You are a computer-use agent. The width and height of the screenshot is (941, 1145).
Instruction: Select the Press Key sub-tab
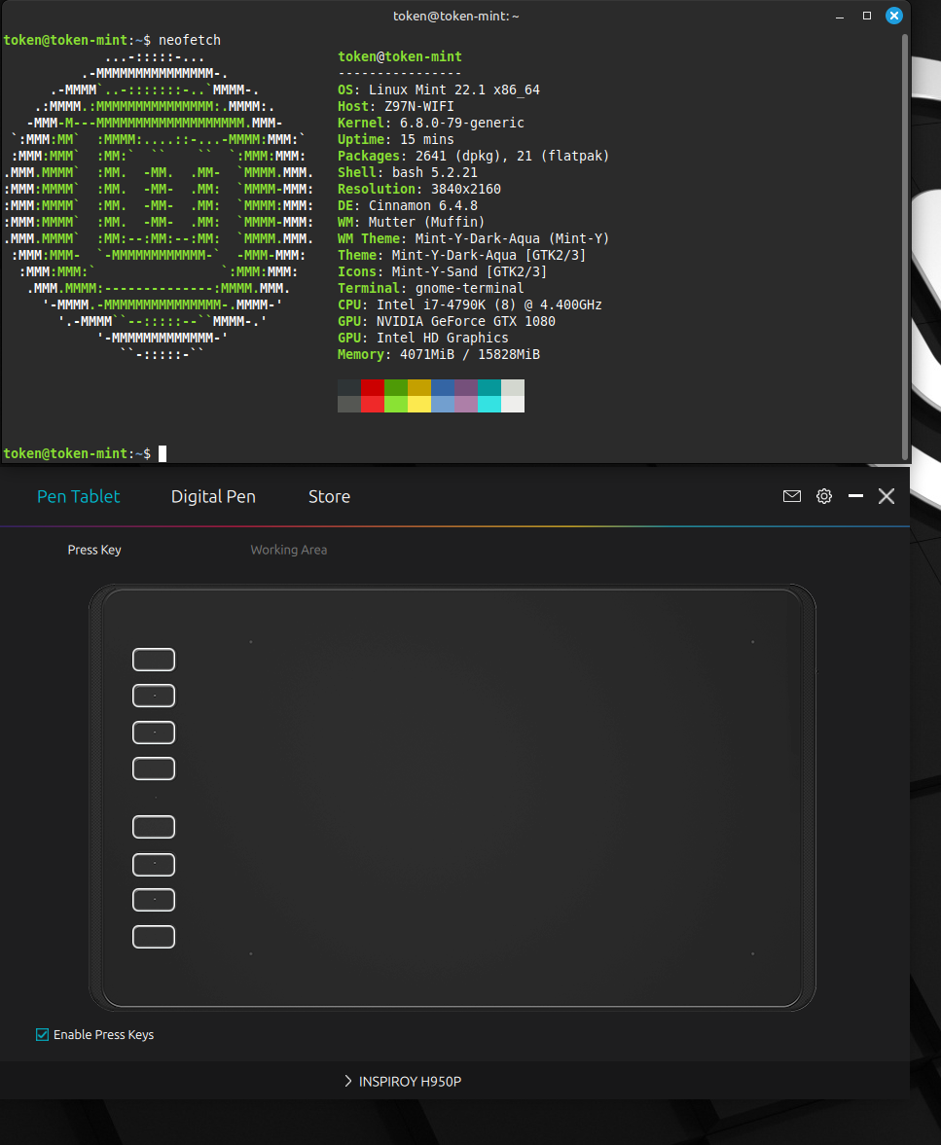tap(94, 550)
